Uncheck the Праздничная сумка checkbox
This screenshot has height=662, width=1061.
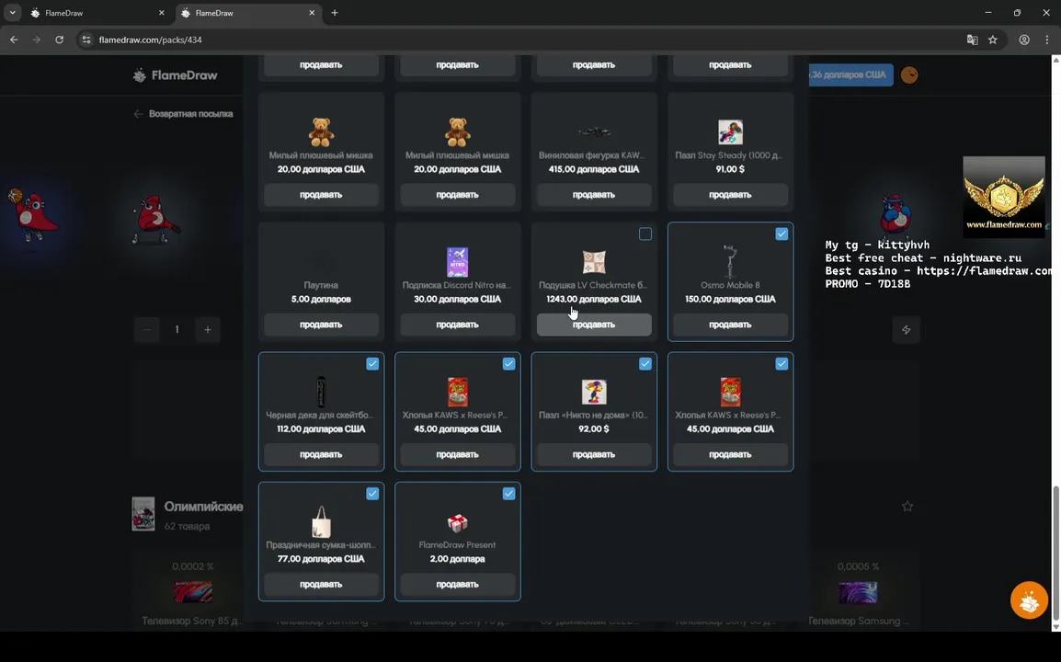pos(372,494)
